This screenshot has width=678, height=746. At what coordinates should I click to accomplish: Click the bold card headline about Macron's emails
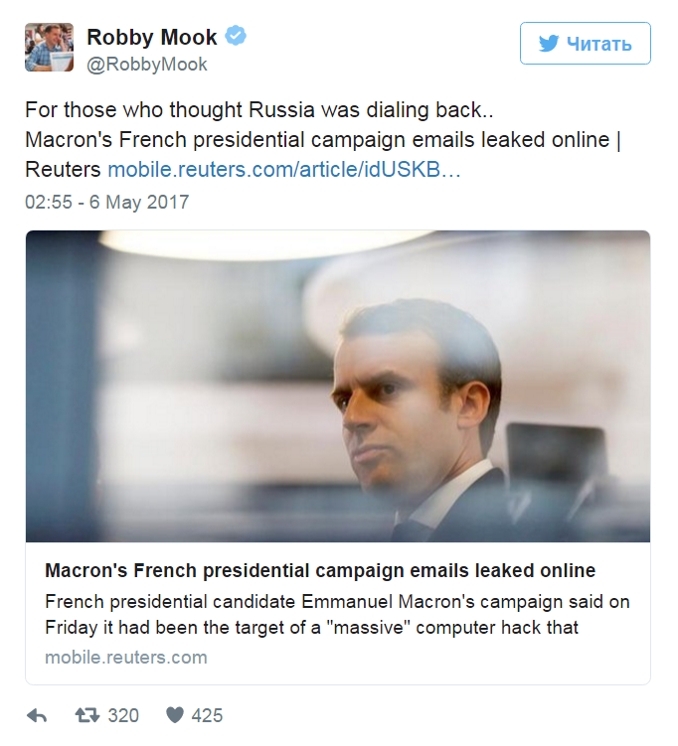320,571
